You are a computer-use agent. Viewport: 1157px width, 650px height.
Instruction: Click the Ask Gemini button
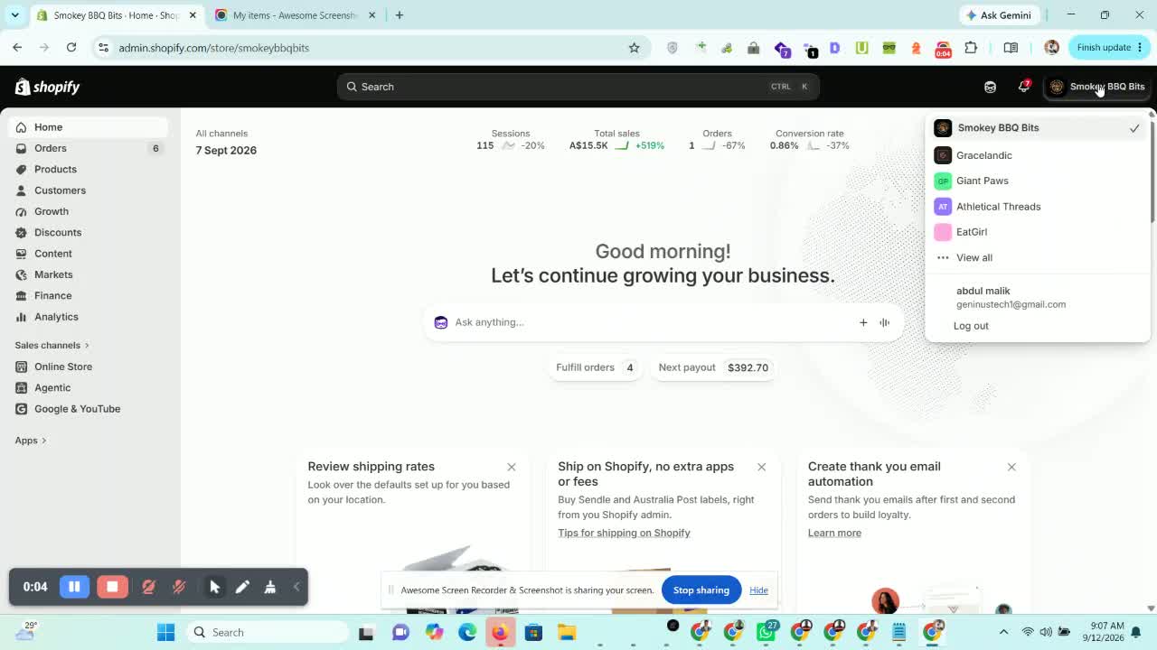pos(999,15)
